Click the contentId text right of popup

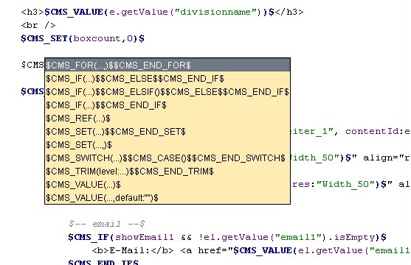pyautogui.click(x=378, y=131)
